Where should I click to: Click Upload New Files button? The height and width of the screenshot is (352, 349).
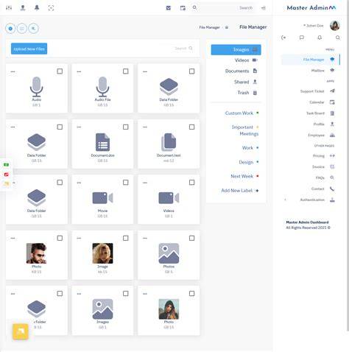pos(29,49)
